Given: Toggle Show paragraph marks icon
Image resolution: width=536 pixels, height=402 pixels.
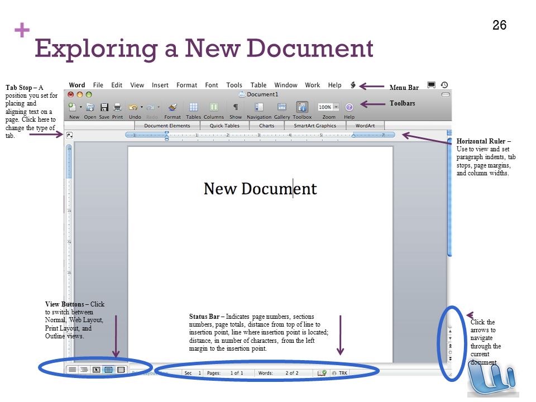Looking at the screenshot, I should [x=235, y=107].
